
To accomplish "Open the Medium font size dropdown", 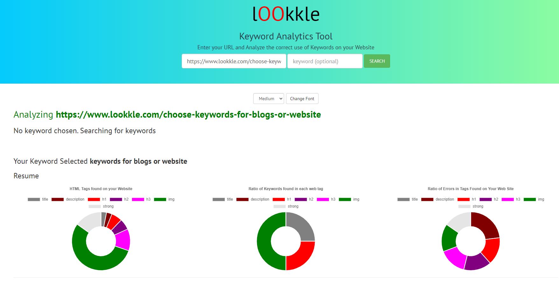I will tap(269, 99).
